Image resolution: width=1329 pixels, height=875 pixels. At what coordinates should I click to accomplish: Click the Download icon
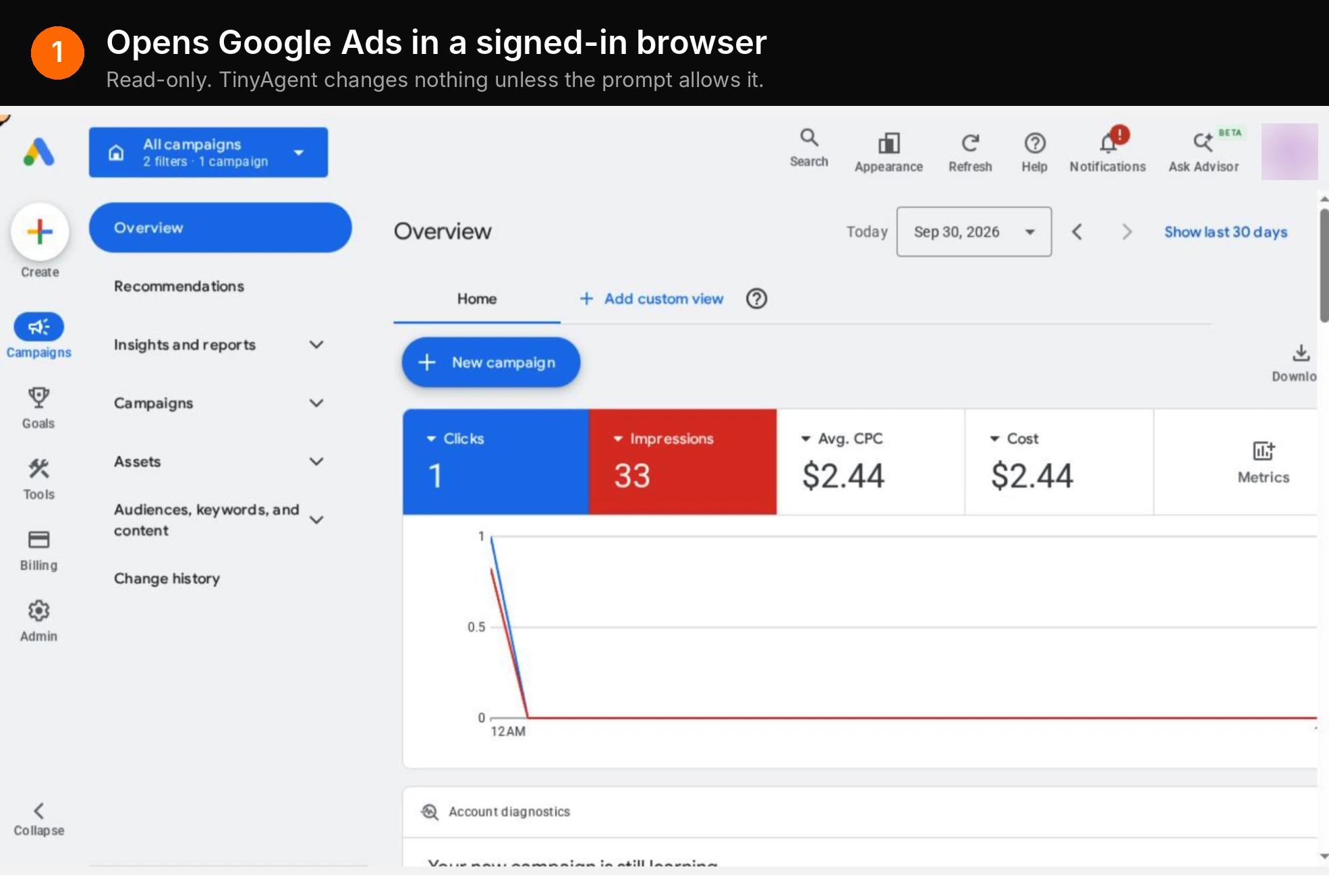tap(1301, 353)
